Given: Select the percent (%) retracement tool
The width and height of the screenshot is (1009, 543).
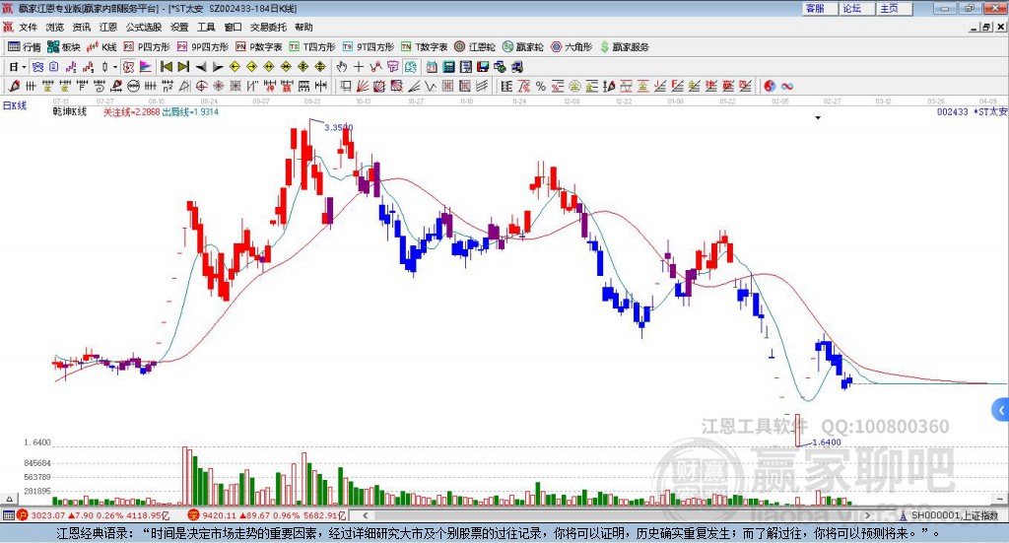Looking at the screenshot, I should pyautogui.click(x=541, y=86).
